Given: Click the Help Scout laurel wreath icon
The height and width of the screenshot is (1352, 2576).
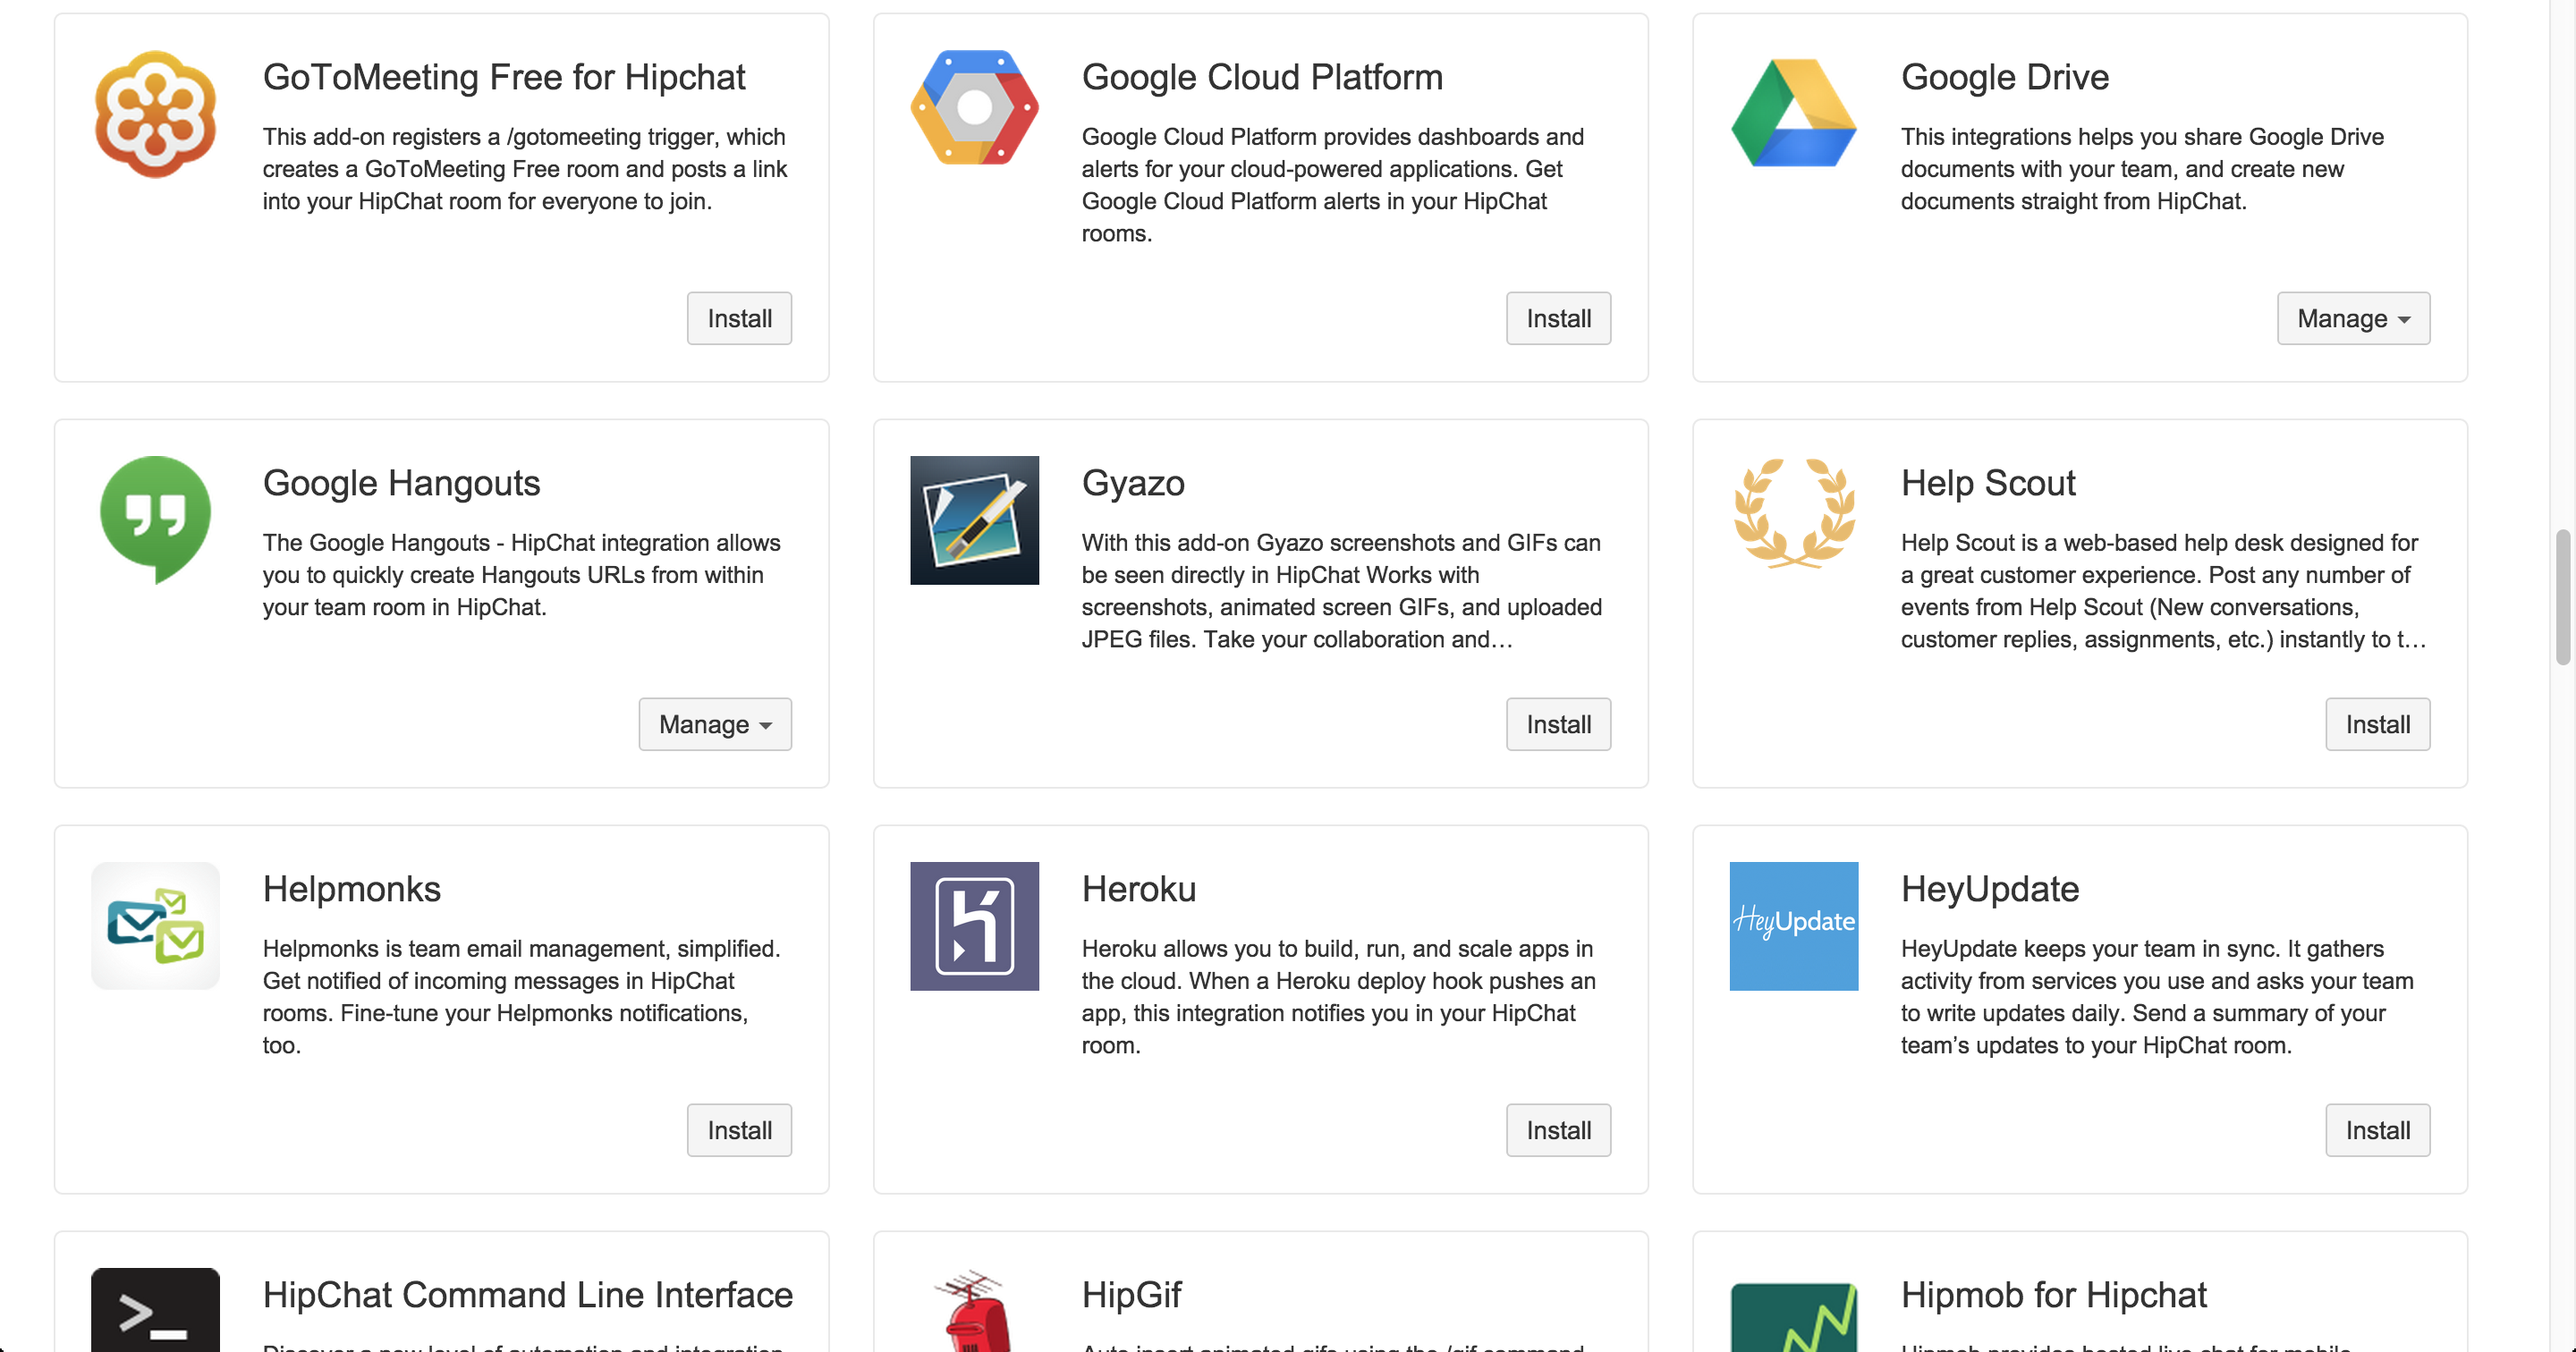Looking at the screenshot, I should 1793,514.
